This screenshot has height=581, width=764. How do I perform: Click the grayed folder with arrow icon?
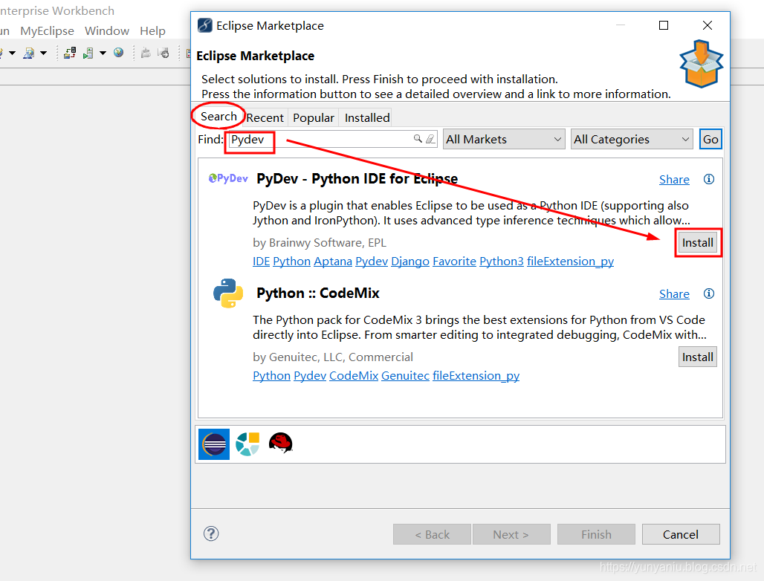[x=164, y=53]
